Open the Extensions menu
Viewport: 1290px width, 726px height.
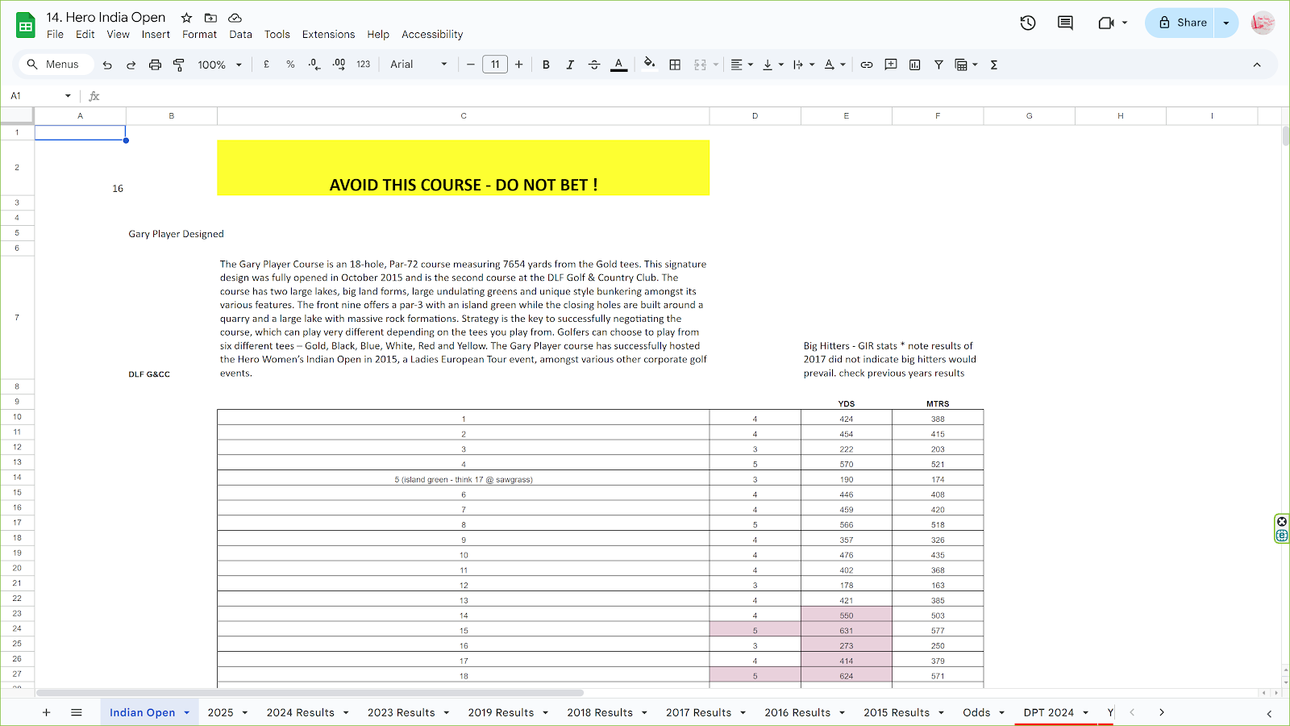click(x=328, y=35)
